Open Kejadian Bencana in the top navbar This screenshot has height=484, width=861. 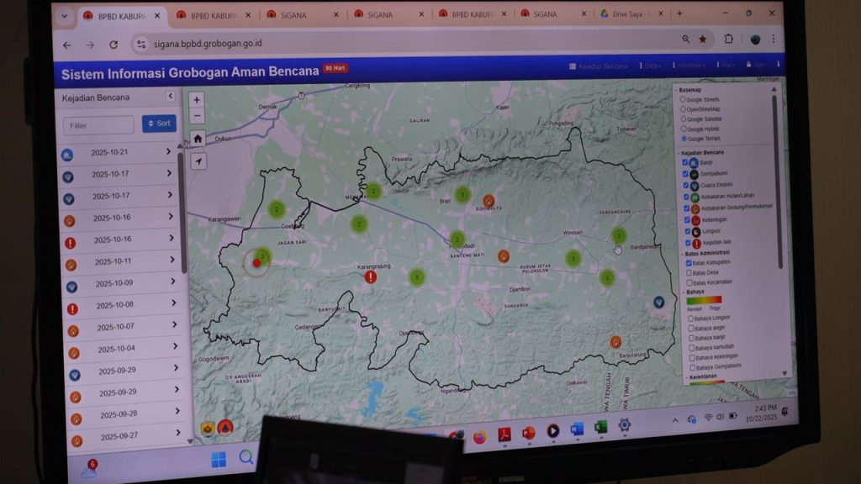pos(599,66)
